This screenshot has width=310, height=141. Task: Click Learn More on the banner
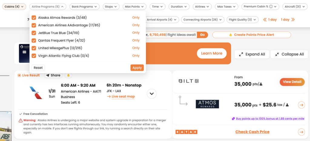(x=212, y=53)
